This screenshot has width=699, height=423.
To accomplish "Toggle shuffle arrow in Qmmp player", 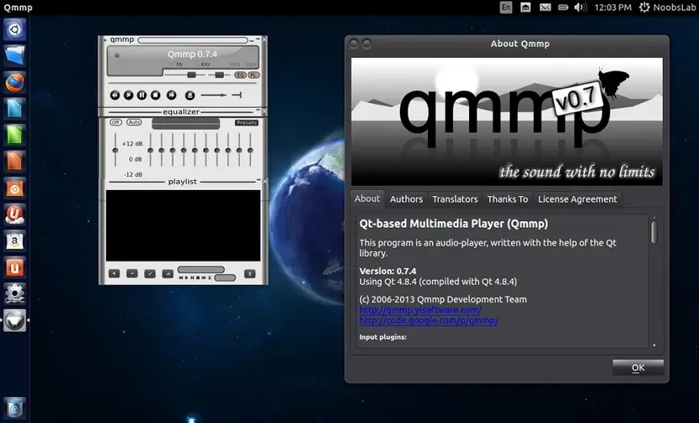I will pyautogui.click(x=214, y=95).
